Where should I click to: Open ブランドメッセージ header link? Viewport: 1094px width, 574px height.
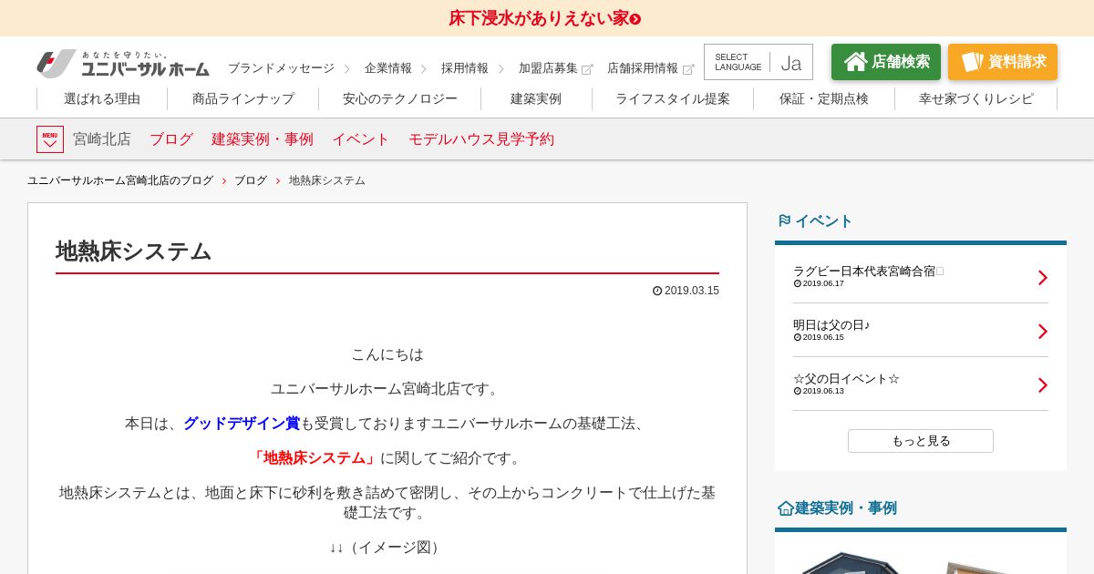(281, 68)
